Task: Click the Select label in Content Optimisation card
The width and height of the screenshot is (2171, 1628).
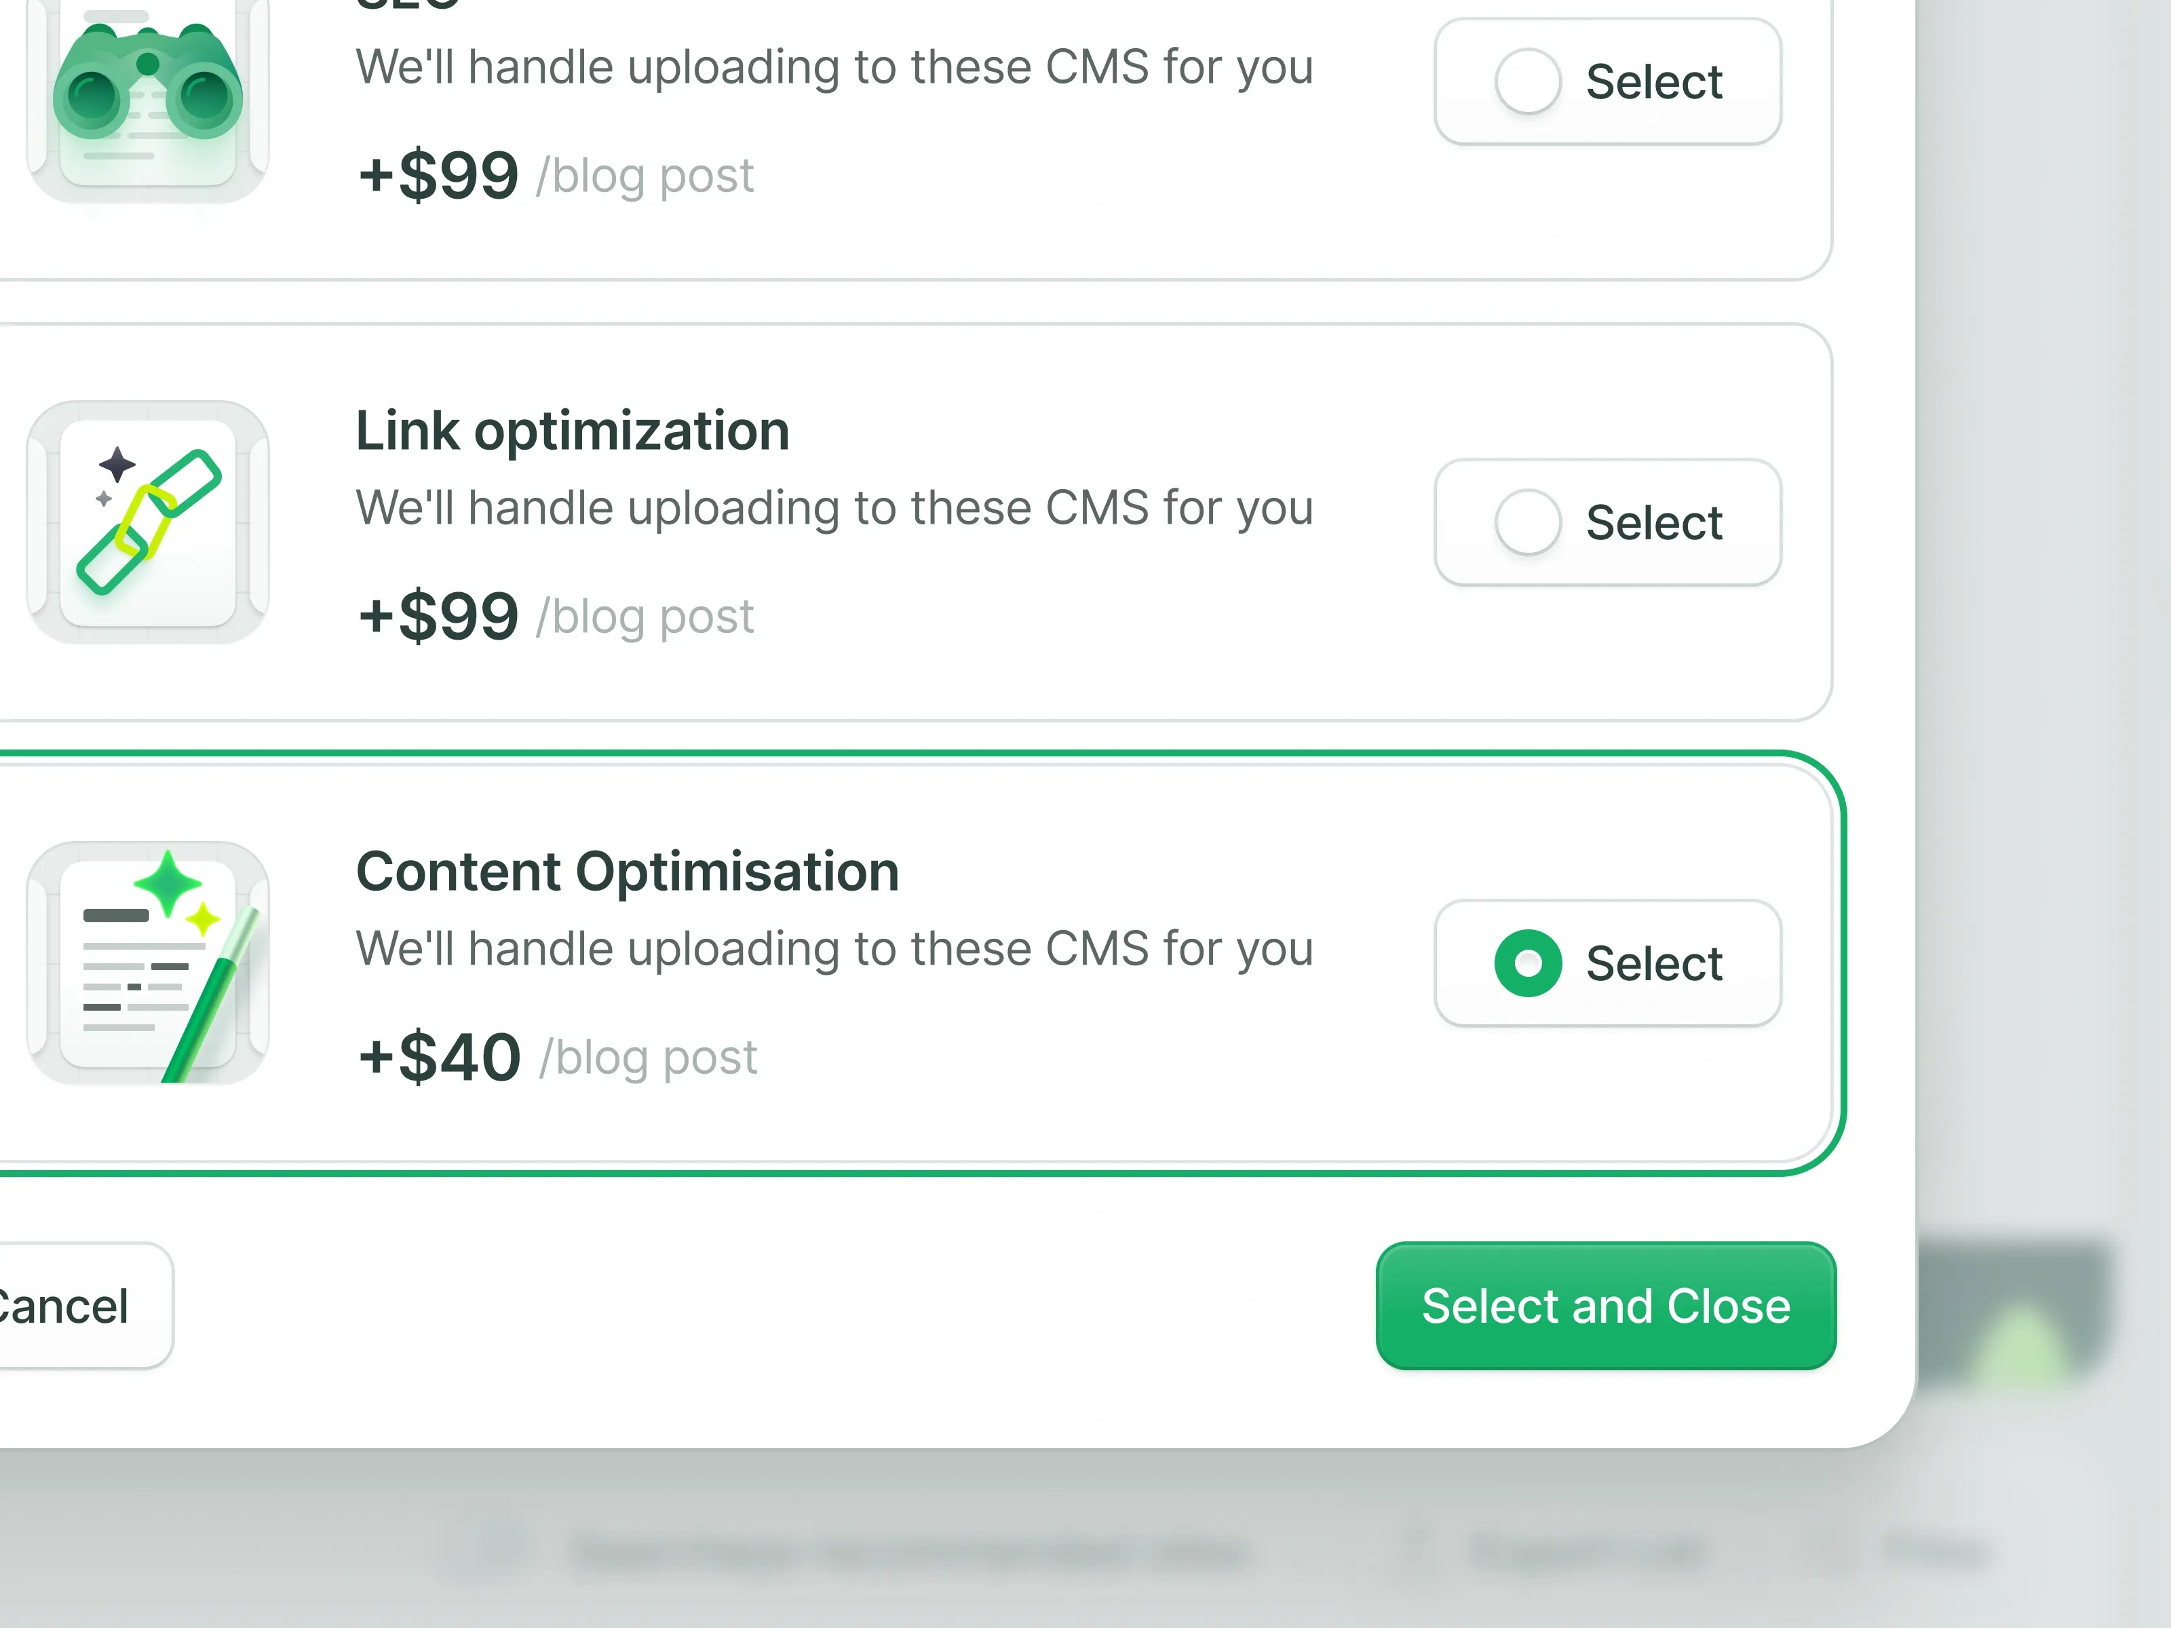Action: coord(1654,963)
